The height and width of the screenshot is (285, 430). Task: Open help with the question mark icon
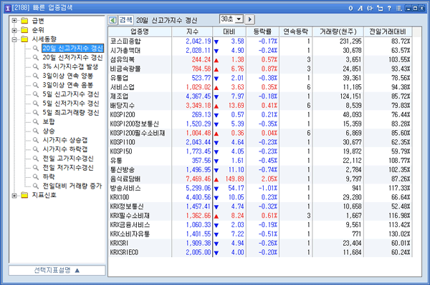[x=389, y=8]
